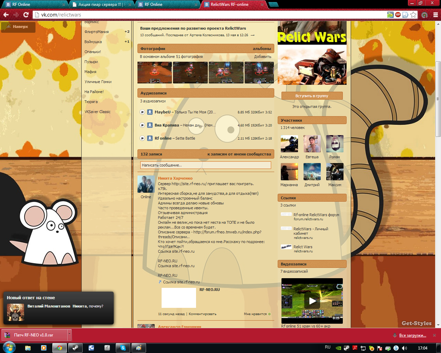Play the Rf online Sette Battle track

142,138
